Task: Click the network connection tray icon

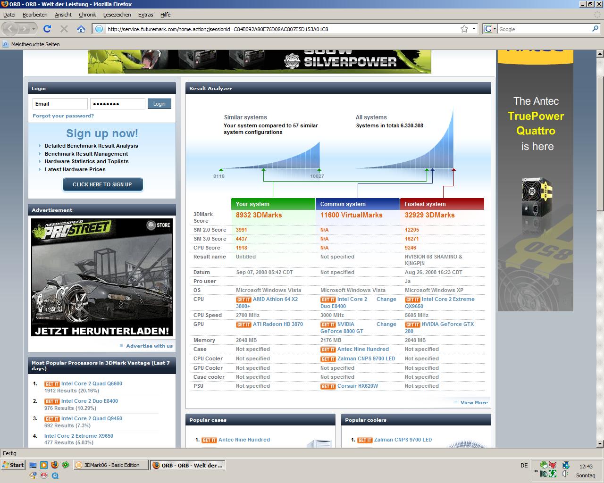Action: [565, 465]
